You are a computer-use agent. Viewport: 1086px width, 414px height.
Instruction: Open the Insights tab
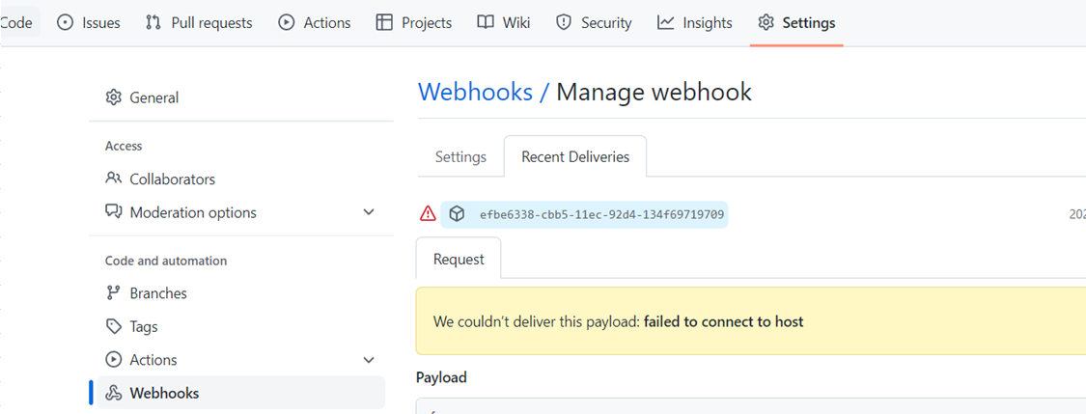[695, 23]
